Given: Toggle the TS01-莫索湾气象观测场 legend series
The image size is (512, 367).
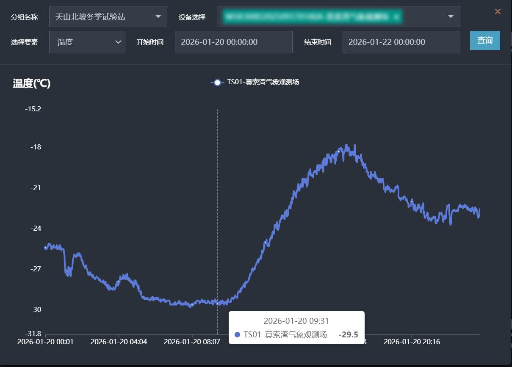Looking at the screenshot, I should pos(263,82).
